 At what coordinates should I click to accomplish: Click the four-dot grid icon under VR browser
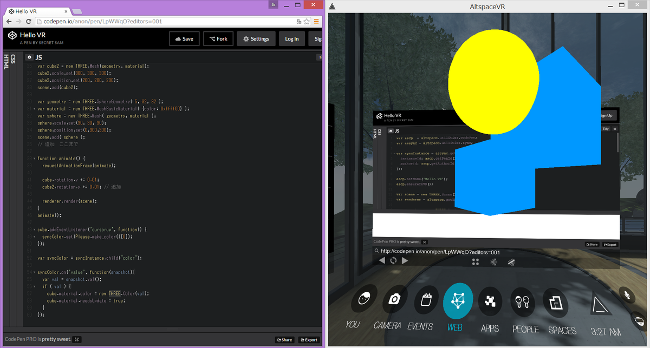click(x=476, y=262)
